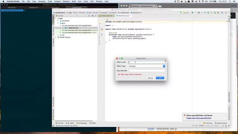The image size is (238, 134).
Task: Open the Gradle Console panel
Action: point(221,123)
